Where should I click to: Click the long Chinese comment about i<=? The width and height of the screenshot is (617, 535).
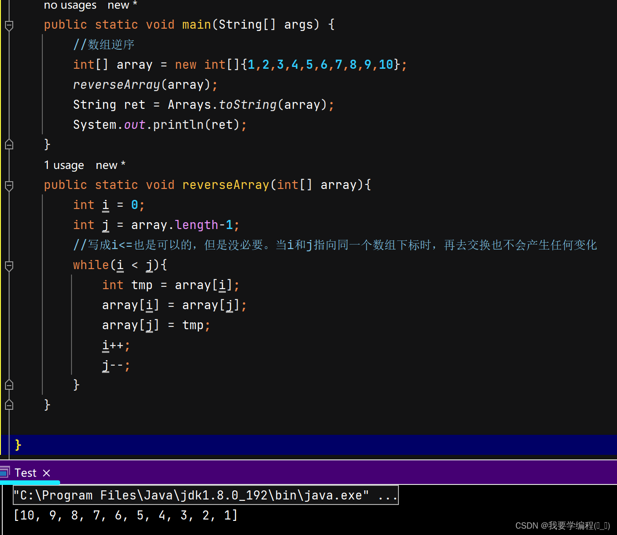(x=335, y=245)
